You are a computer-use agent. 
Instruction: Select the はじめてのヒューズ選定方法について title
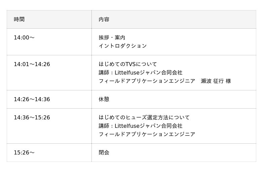point(144,117)
